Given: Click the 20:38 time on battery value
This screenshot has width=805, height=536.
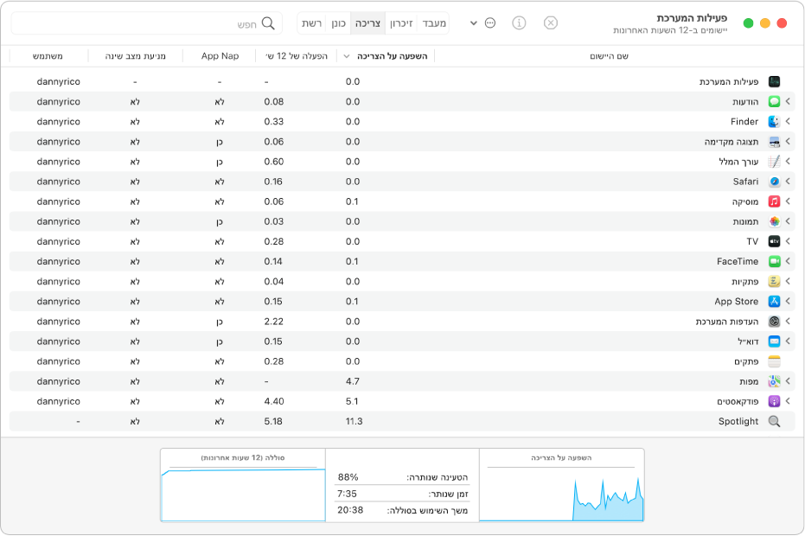Looking at the screenshot, I should pyautogui.click(x=350, y=510).
